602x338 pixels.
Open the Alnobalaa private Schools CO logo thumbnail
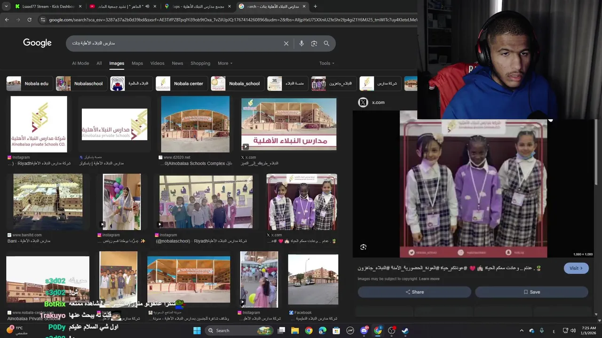(x=39, y=124)
